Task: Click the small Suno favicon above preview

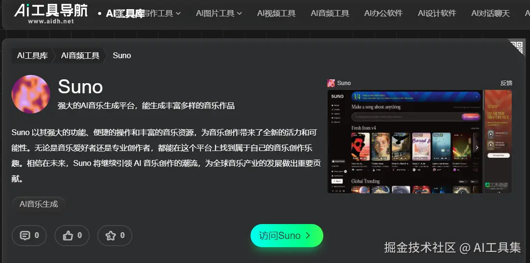Action: tap(331, 83)
